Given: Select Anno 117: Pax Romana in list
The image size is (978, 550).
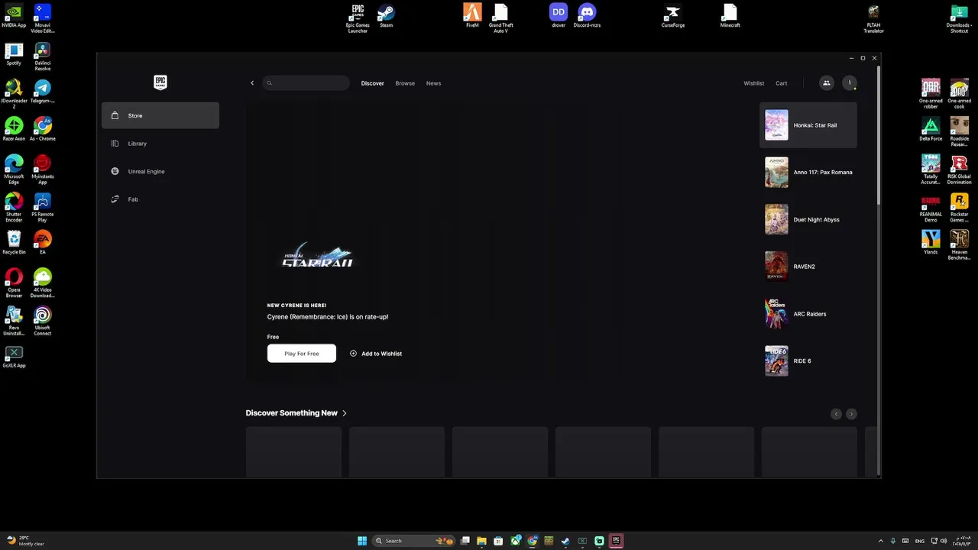Looking at the screenshot, I should click(x=808, y=173).
